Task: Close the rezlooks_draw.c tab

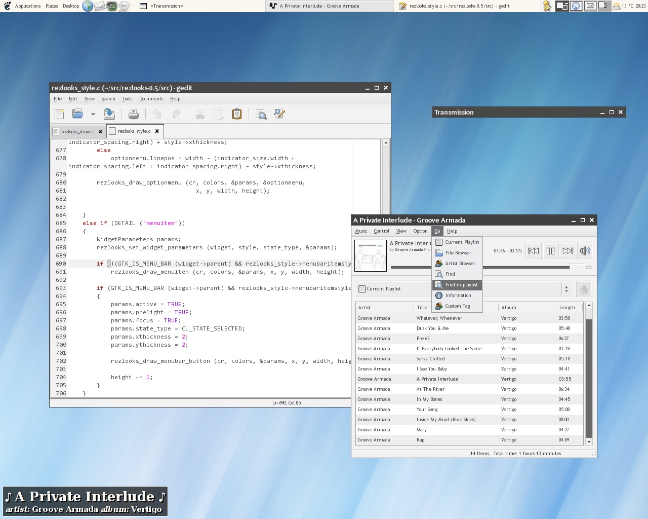Action: (100, 132)
